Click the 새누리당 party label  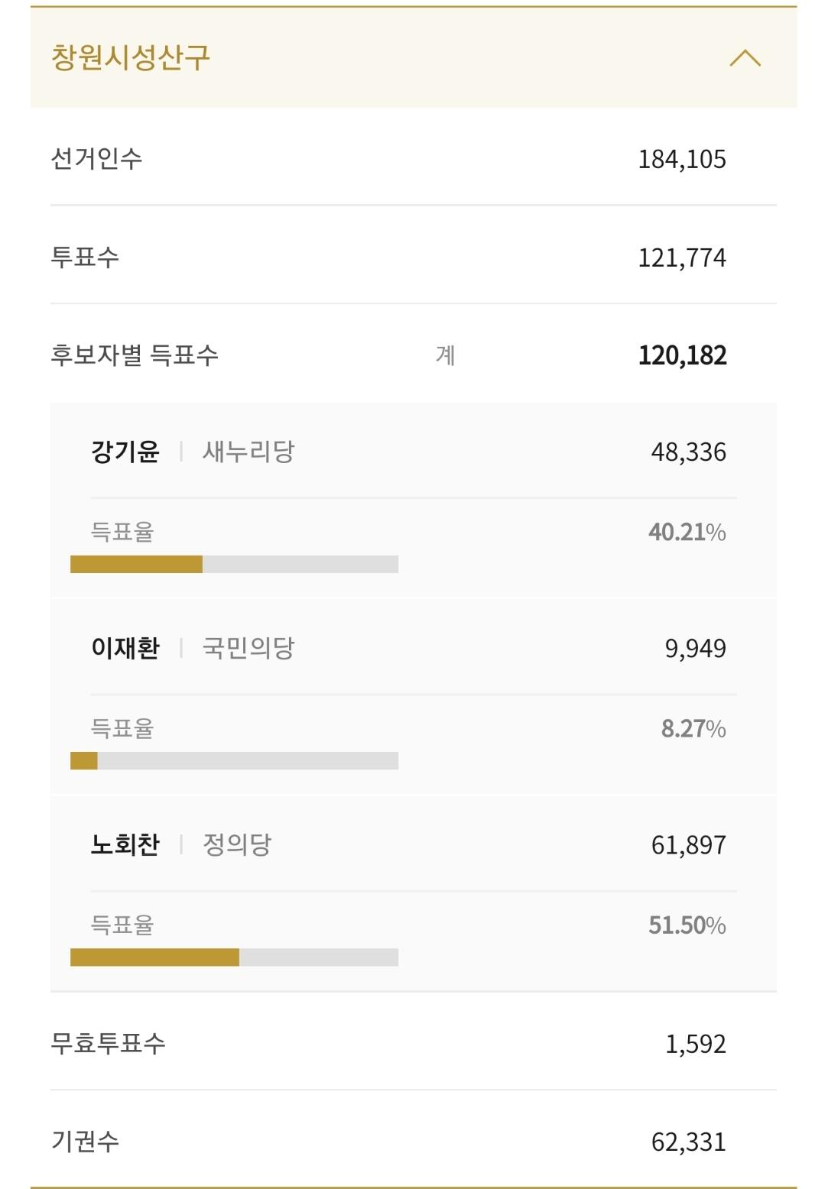point(248,452)
